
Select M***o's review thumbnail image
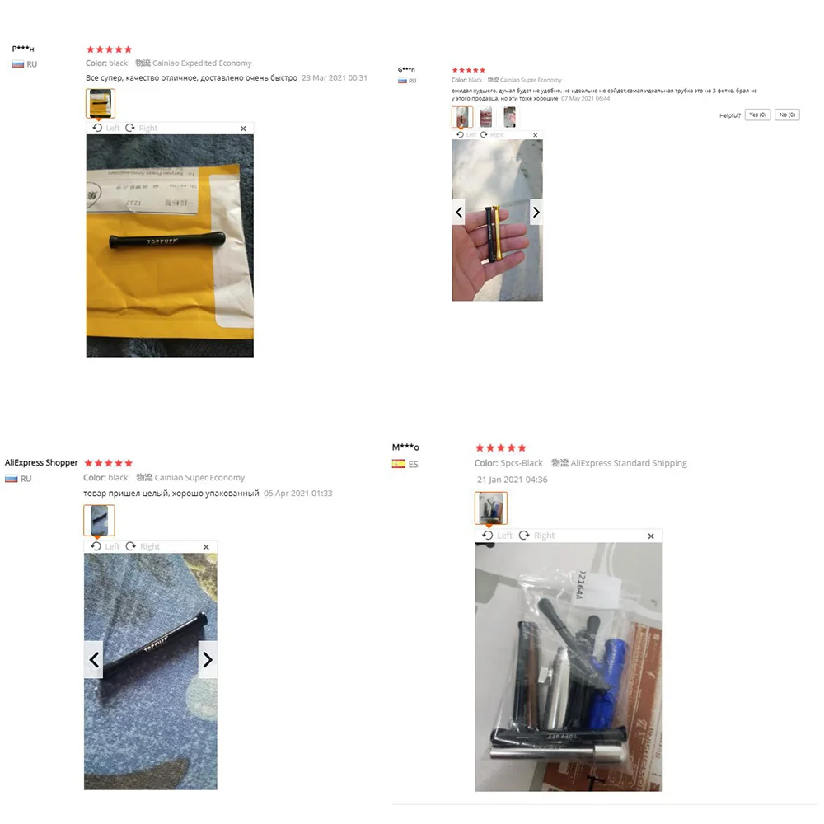click(491, 508)
